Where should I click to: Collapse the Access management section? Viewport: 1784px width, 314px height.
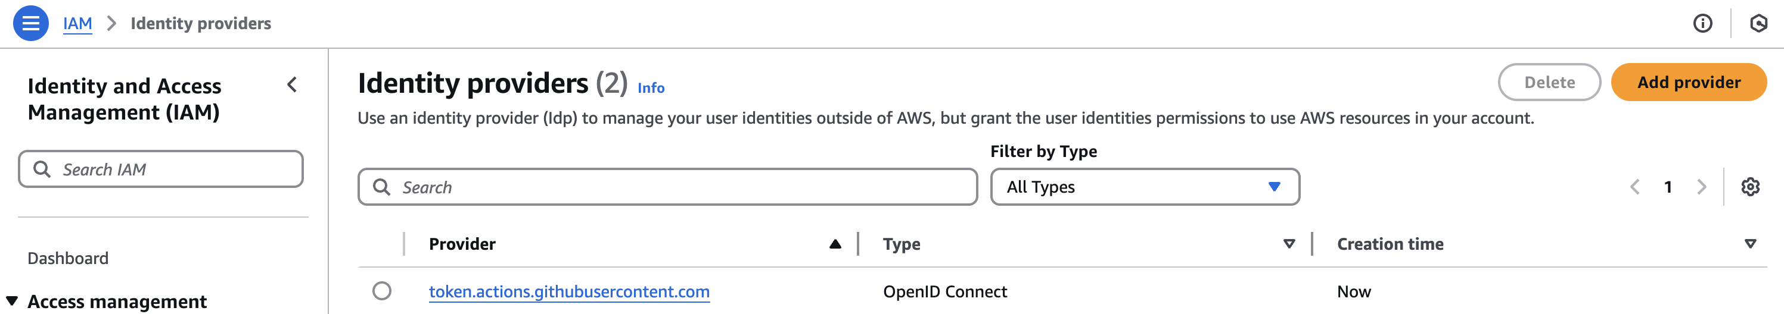12,301
